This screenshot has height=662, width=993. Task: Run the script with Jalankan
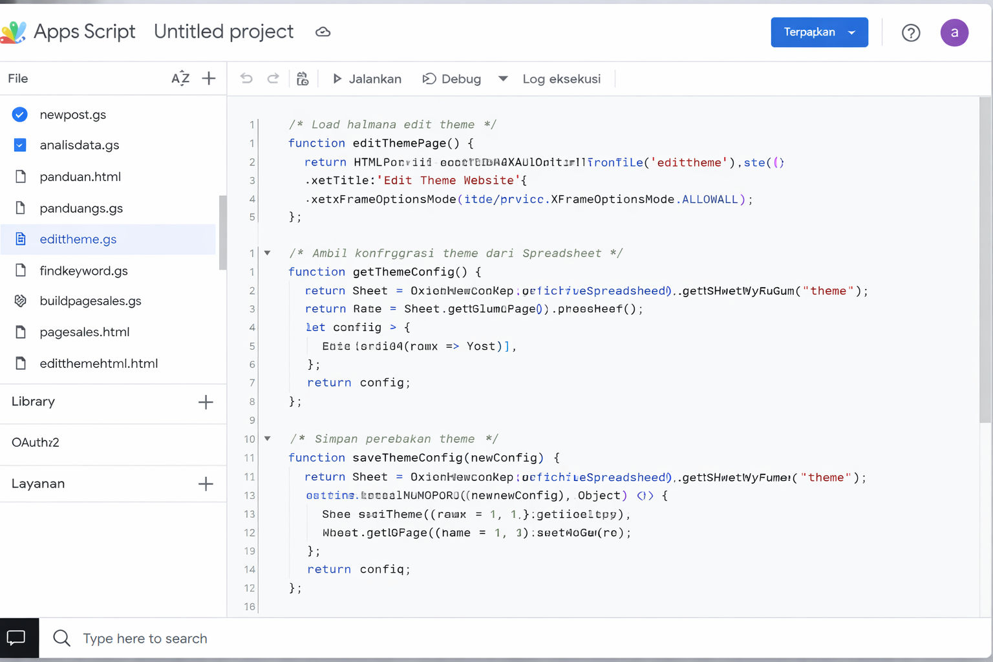367,79
